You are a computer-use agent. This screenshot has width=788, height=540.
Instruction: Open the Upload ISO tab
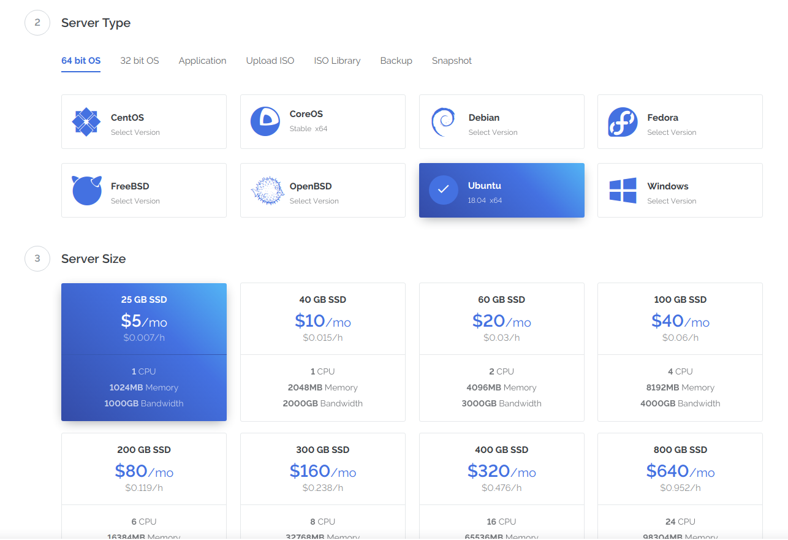pyautogui.click(x=270, y=61)
